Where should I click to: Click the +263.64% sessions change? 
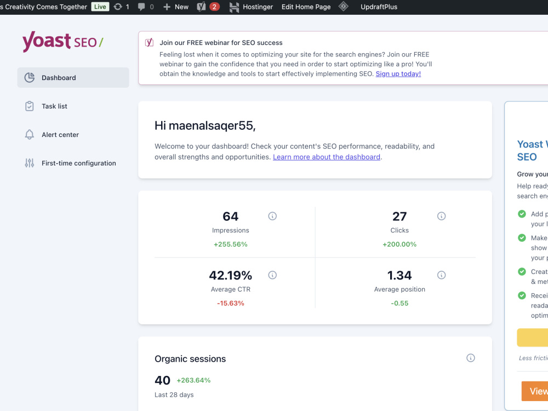[x=193, y=380]
